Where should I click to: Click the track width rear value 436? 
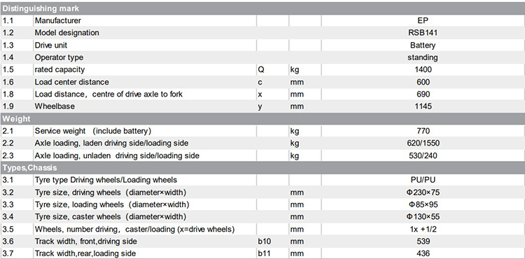point(423,253)
